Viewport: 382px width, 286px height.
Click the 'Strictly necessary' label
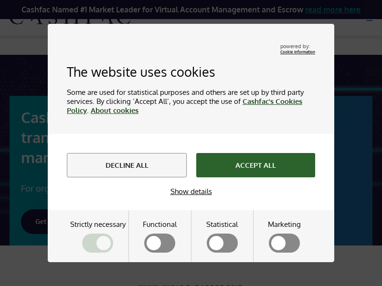tap(98, 225)
